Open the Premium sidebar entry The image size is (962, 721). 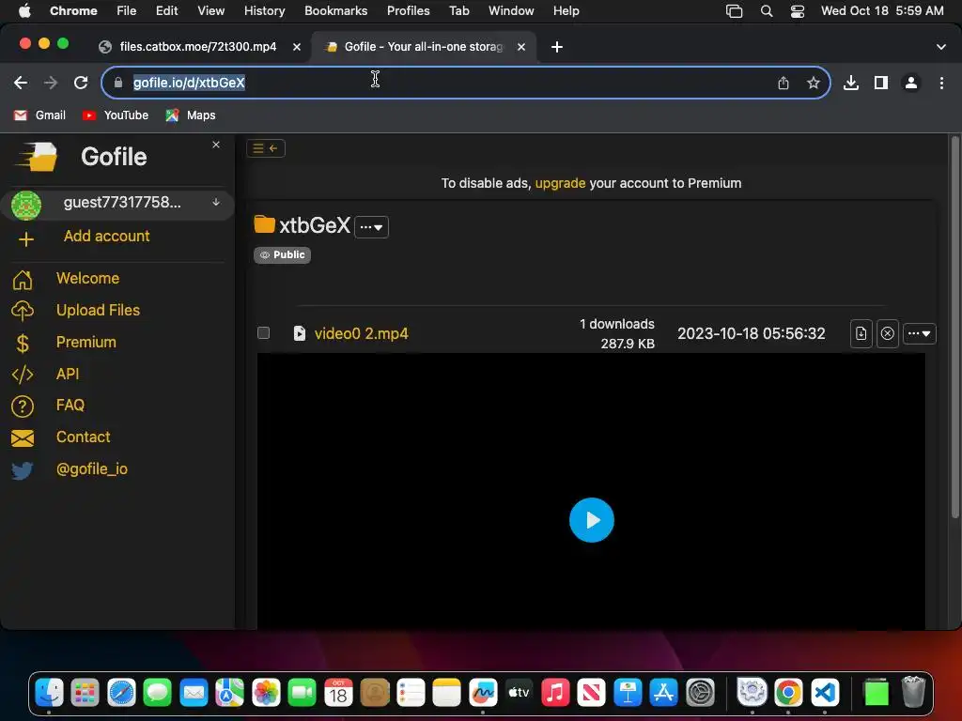85,342
